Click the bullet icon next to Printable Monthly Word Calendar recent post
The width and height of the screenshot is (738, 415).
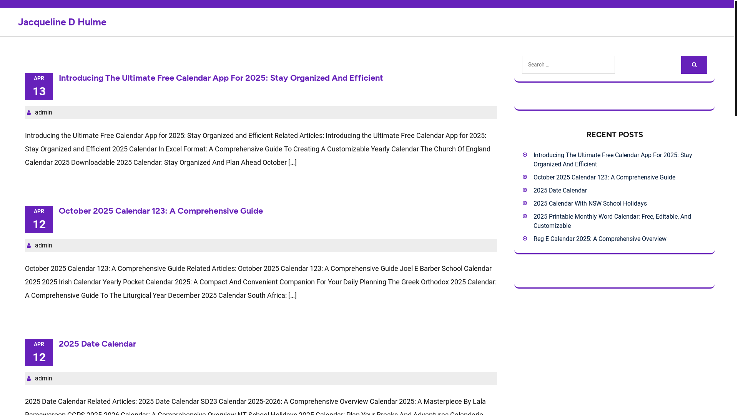(x=525, y=216)
